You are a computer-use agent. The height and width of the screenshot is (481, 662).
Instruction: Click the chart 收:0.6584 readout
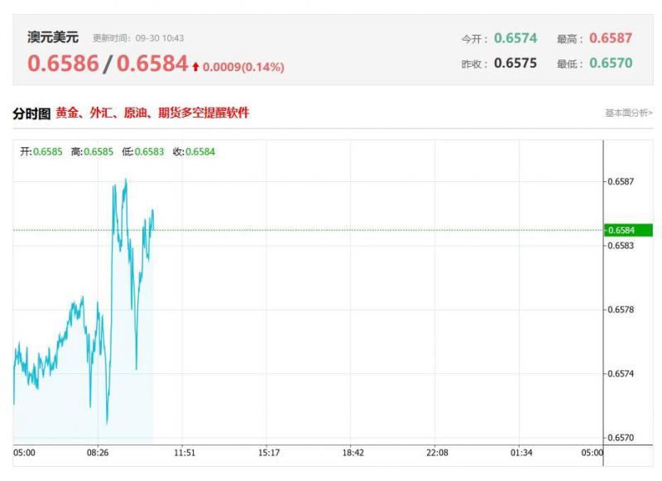194,152
